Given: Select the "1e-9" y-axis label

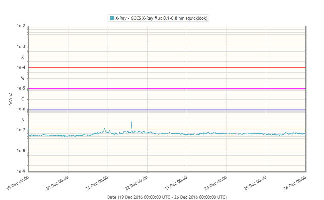Looking at the screenshot, I should 21,172.
